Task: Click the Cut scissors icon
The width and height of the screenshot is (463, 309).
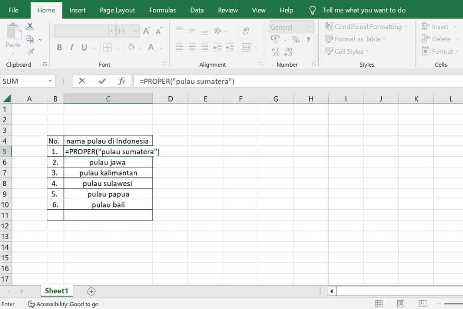Action: 30,27
